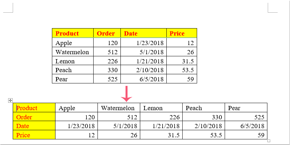
Task: Click the table move handle icon
Action: coord(10,101)
